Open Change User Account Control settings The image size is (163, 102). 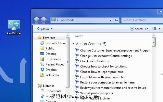coord(106,56)
